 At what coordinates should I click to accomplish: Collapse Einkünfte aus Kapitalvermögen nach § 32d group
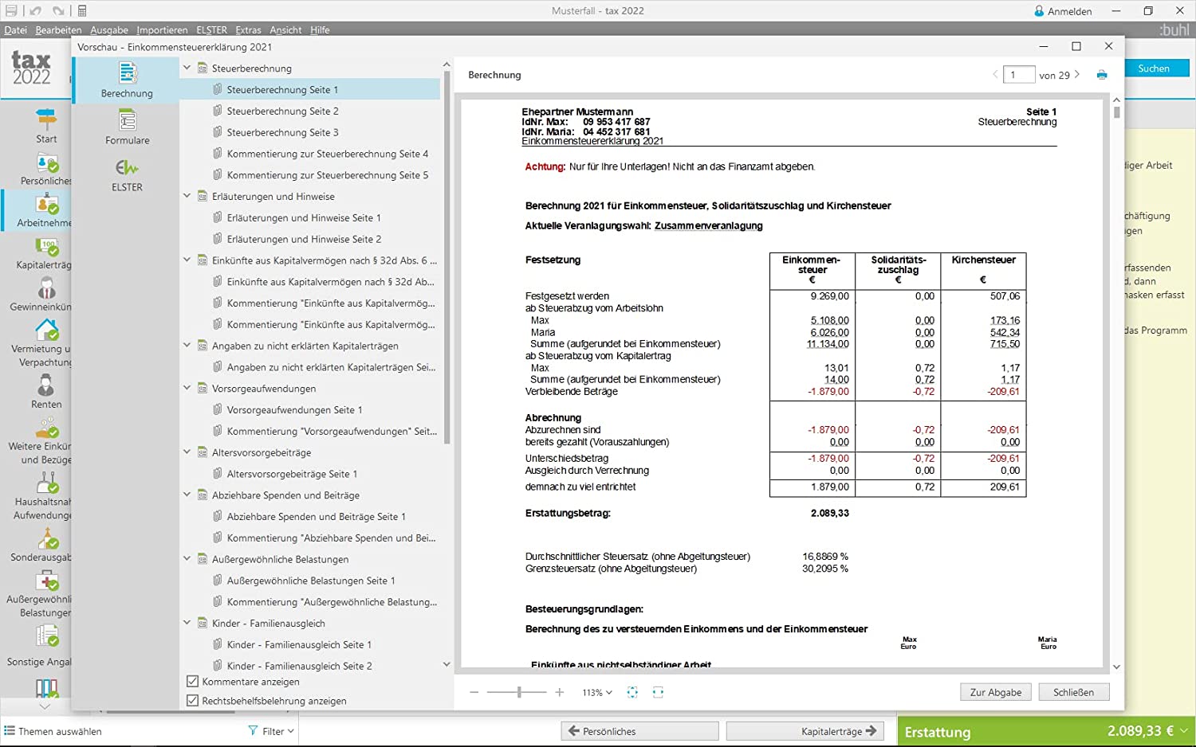coord(187,260)
